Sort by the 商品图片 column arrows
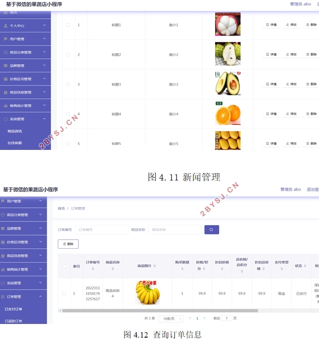The image size is (319, 339). (154, 266)
